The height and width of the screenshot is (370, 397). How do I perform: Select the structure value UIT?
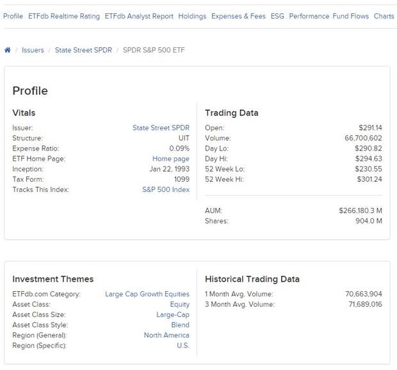pyautogui.click(x=184, y=138)
